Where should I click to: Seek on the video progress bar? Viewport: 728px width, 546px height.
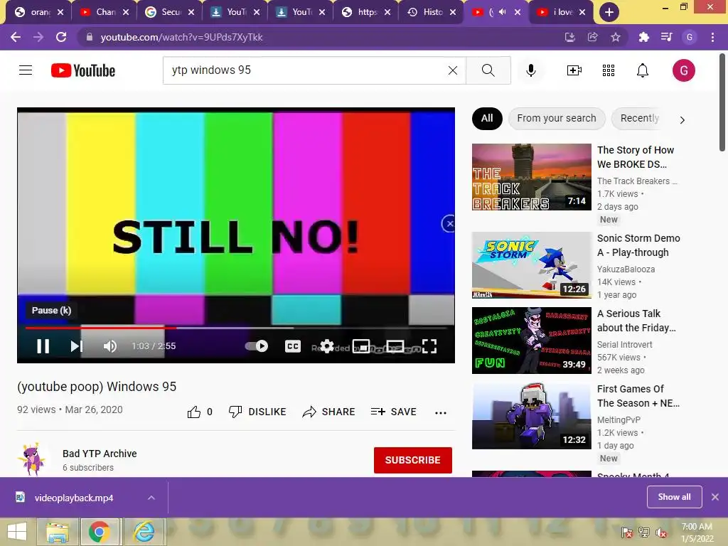[236, 328]
